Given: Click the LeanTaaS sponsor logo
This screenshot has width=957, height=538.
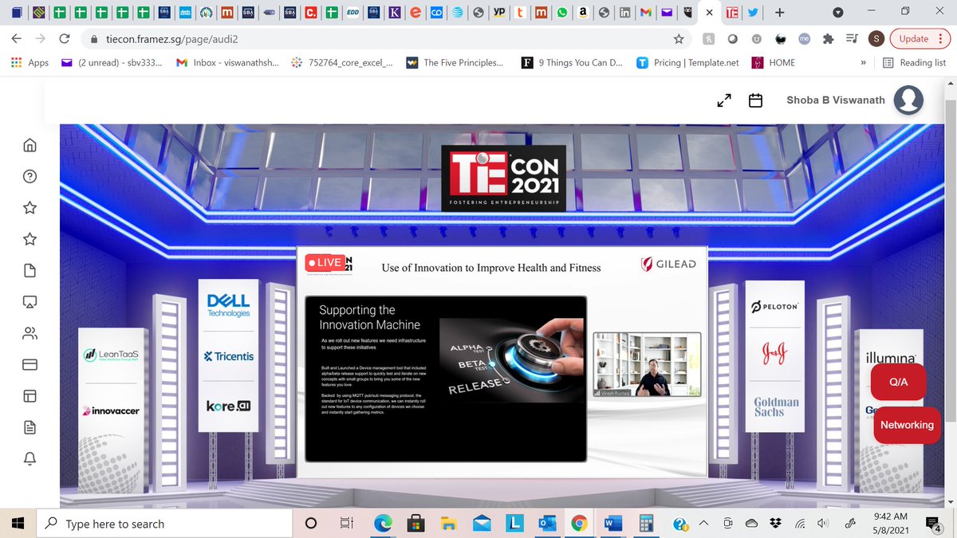Looking at the screenshot, I should pyautogui.click(x=112, y=353).
